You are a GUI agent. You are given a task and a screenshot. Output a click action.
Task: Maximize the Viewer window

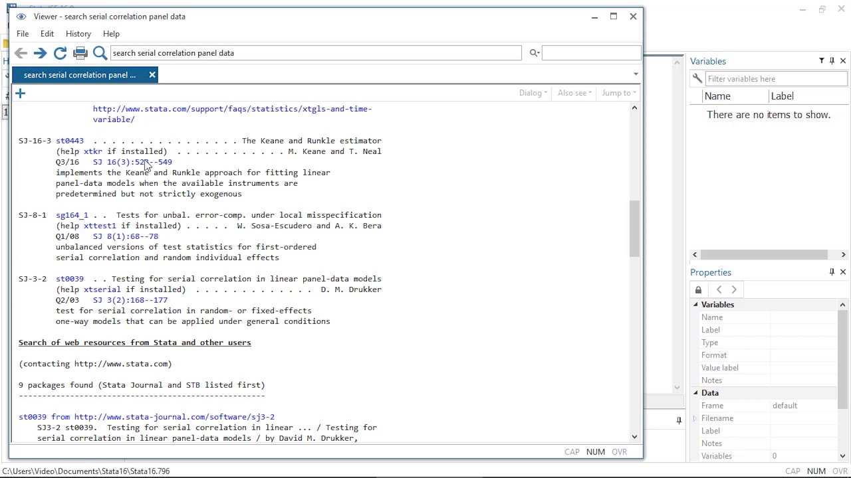coord(614,17)
